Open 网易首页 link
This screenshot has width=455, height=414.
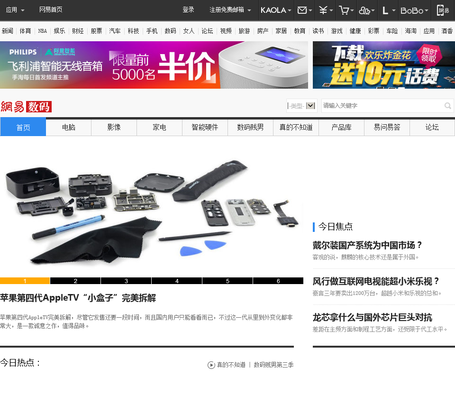pyautogui.click(x=51, y=9)
